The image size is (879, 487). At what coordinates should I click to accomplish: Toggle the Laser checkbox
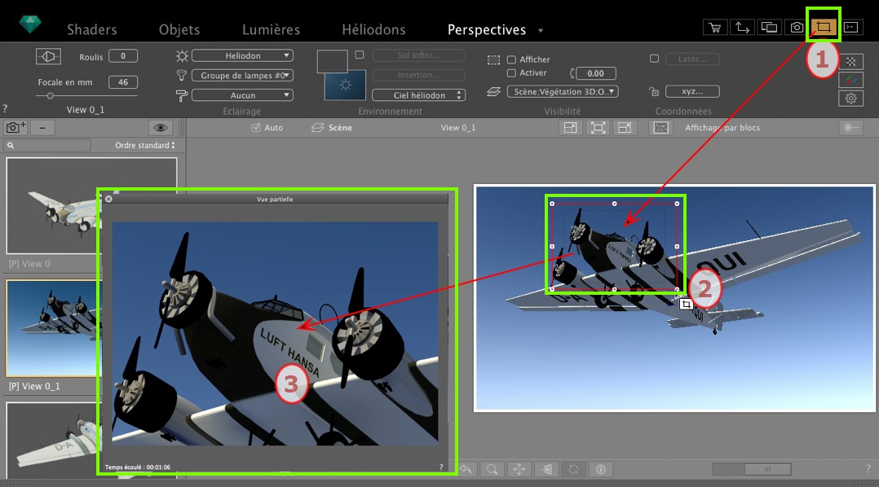point(654,58)
